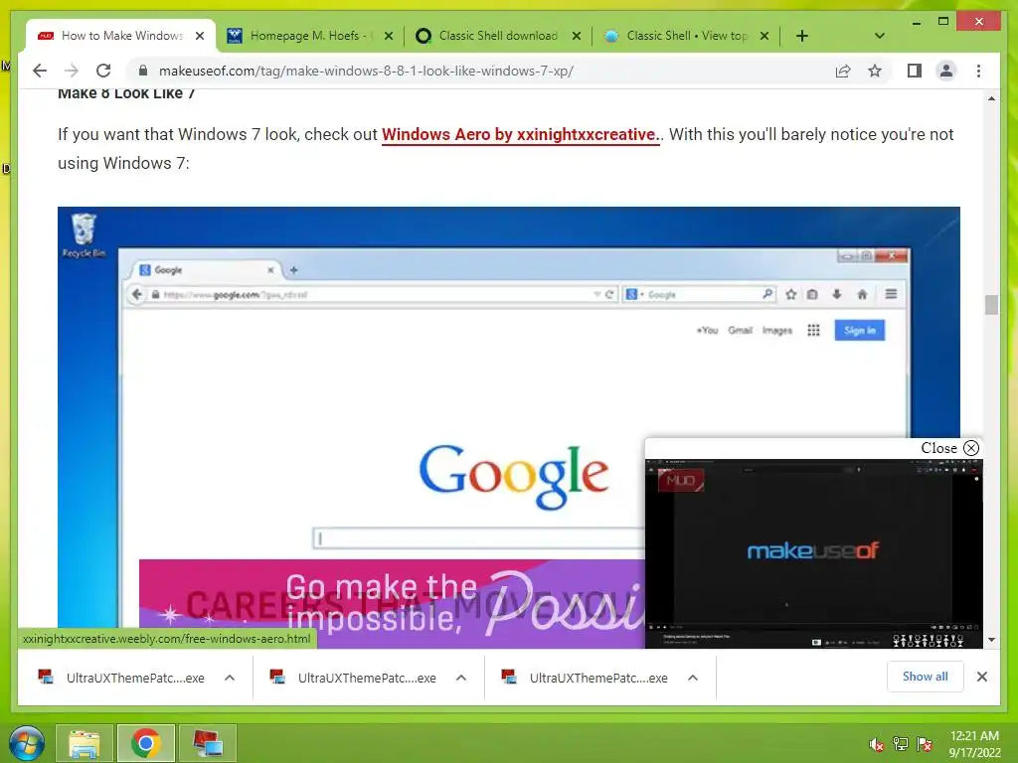This screenshot has height=763, width=1018.
Task: Expand options for second UltraUXThemePatcher download
Action: tap(461, 678)
